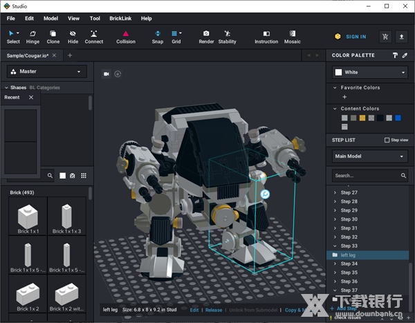Toggle Snap in the toolbar

(158, 36)
